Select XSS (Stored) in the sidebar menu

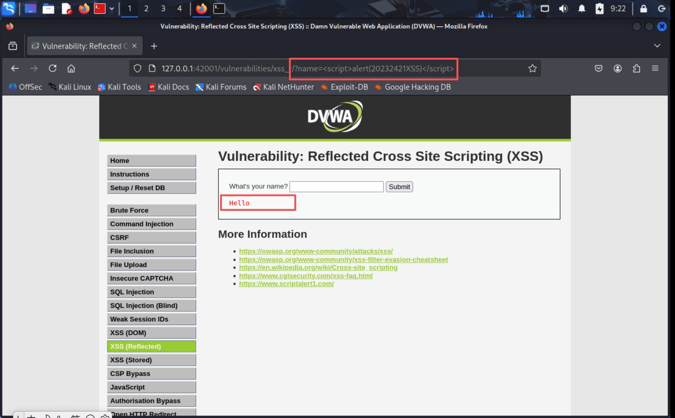click(151, 360)
